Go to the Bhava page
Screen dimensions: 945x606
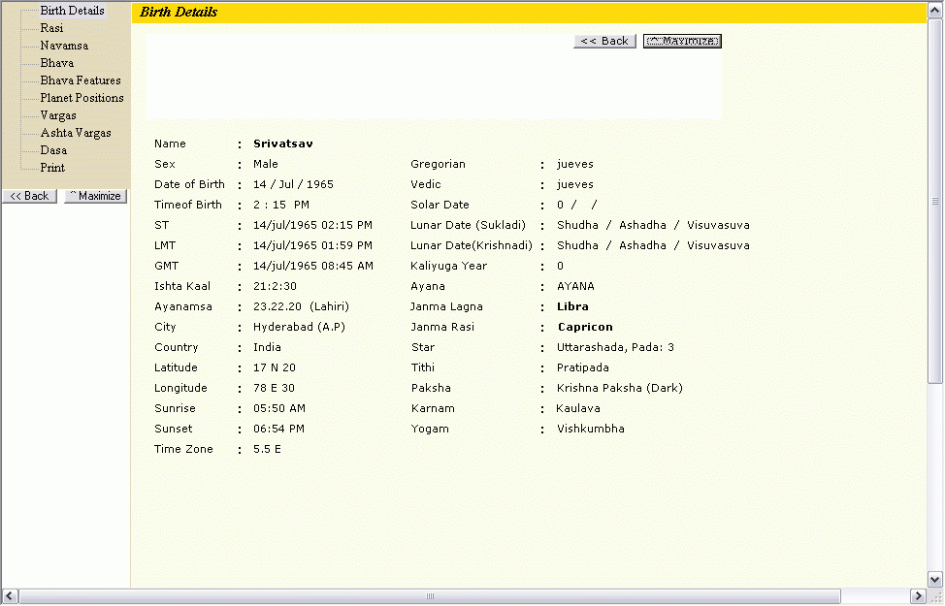click(x=56, y=63)
